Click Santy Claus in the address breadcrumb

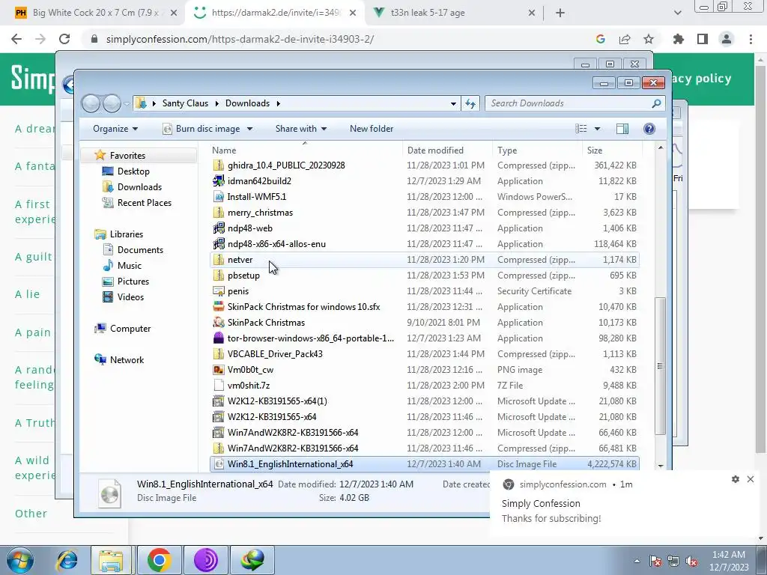click(186, 103)
